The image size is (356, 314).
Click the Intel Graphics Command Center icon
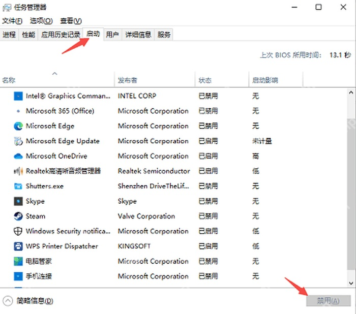pos(18,96)
